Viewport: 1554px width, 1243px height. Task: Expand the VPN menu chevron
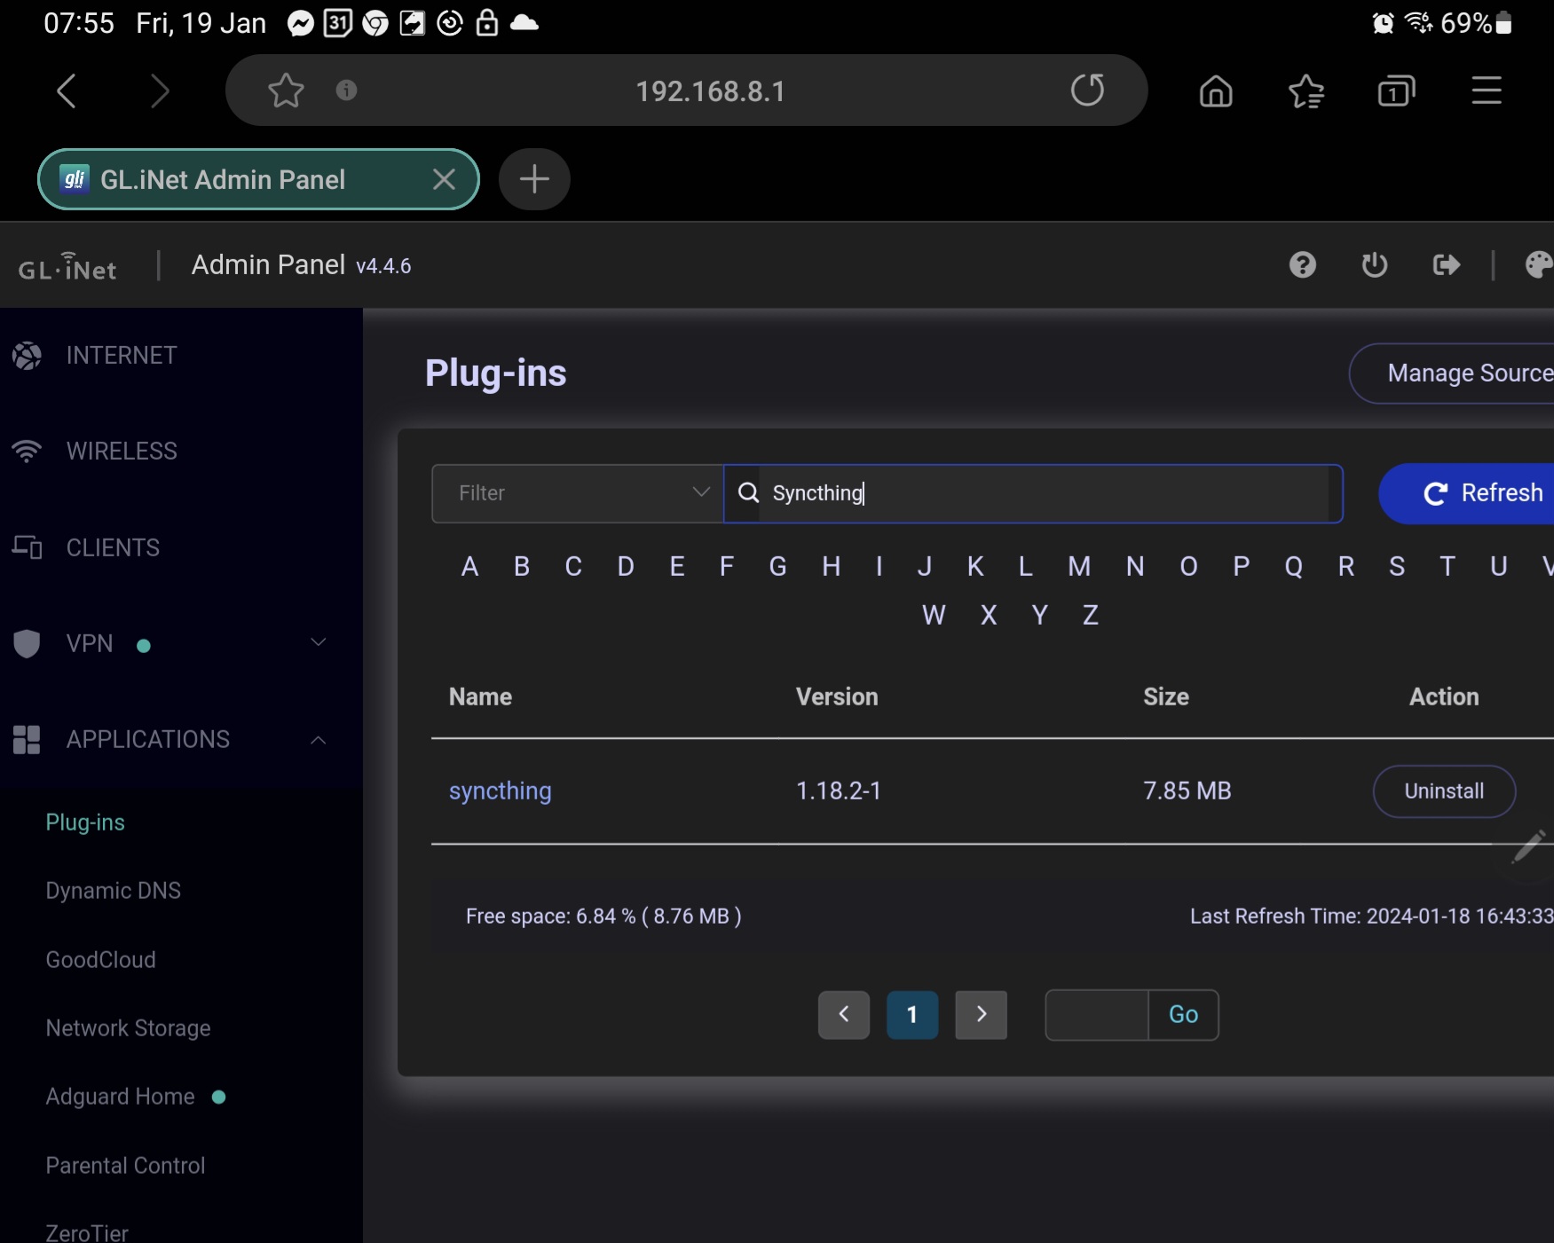click(x=319, y=642)
